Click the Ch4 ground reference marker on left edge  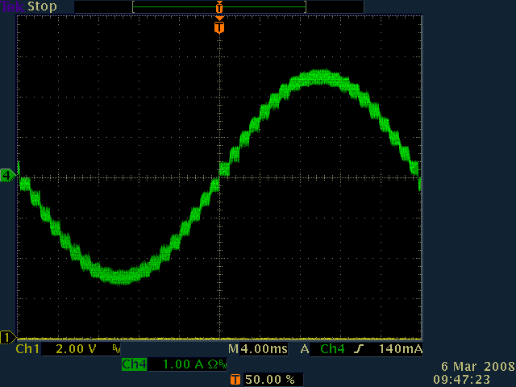(x=8, y=174)
